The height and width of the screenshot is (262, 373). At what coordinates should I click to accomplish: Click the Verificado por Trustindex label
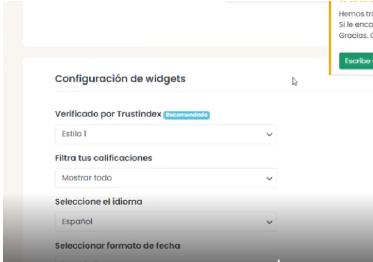coord(108,114)
